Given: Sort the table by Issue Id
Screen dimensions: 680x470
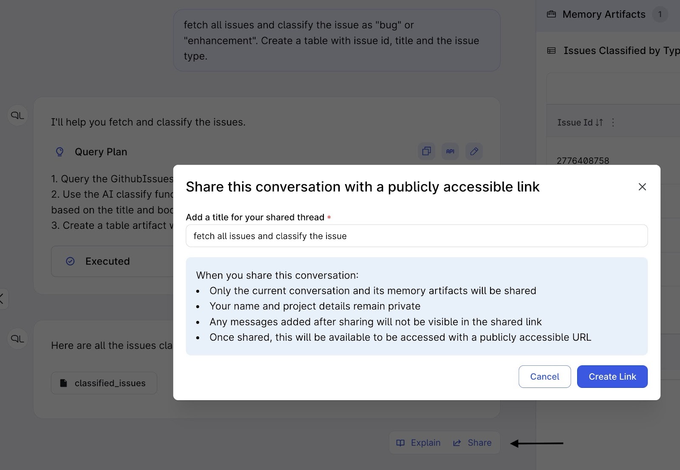Looking at the screenshot, I should tap(599, 122).
